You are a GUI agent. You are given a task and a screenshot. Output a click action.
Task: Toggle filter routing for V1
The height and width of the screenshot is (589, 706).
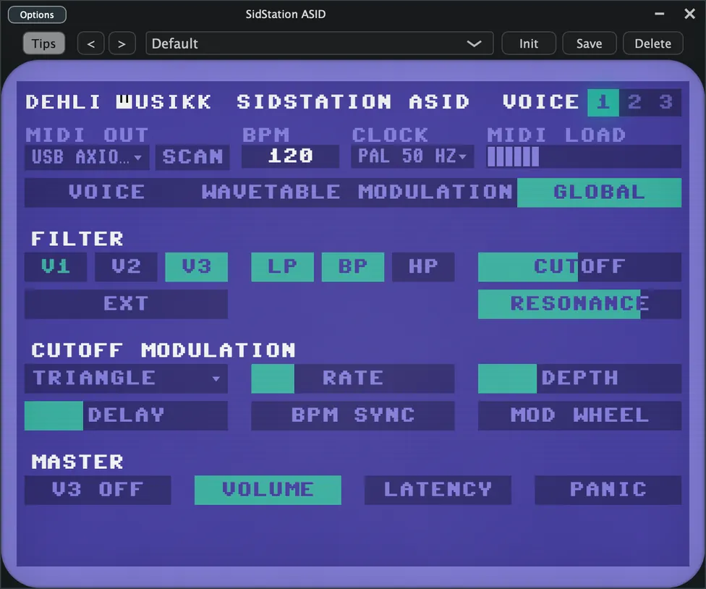(56, 266)
